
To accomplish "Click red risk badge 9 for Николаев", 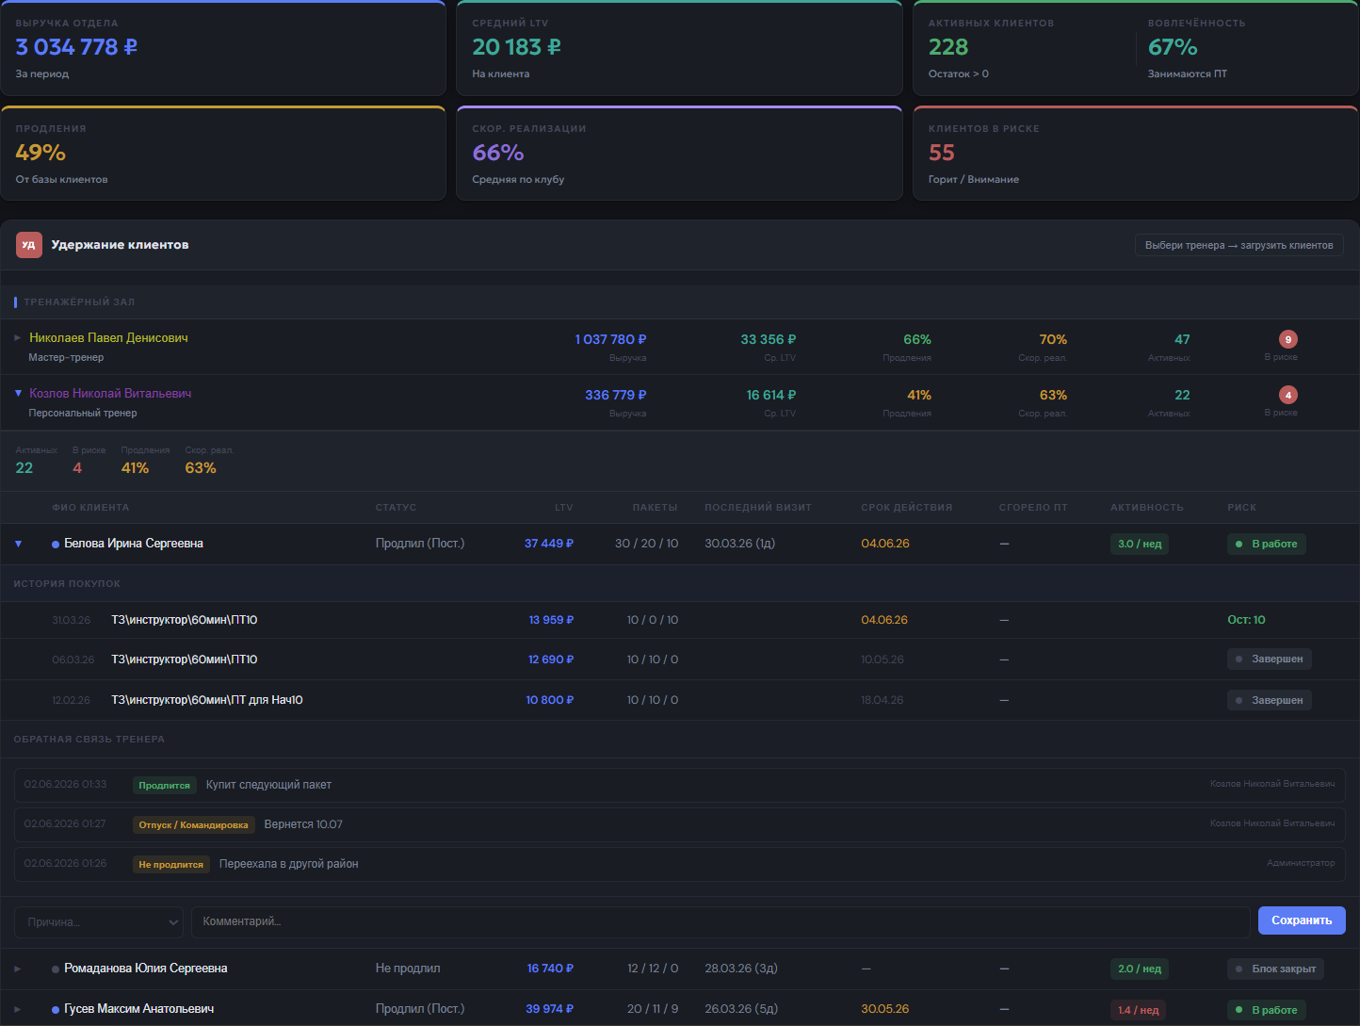I will [x=1288, y=339].
